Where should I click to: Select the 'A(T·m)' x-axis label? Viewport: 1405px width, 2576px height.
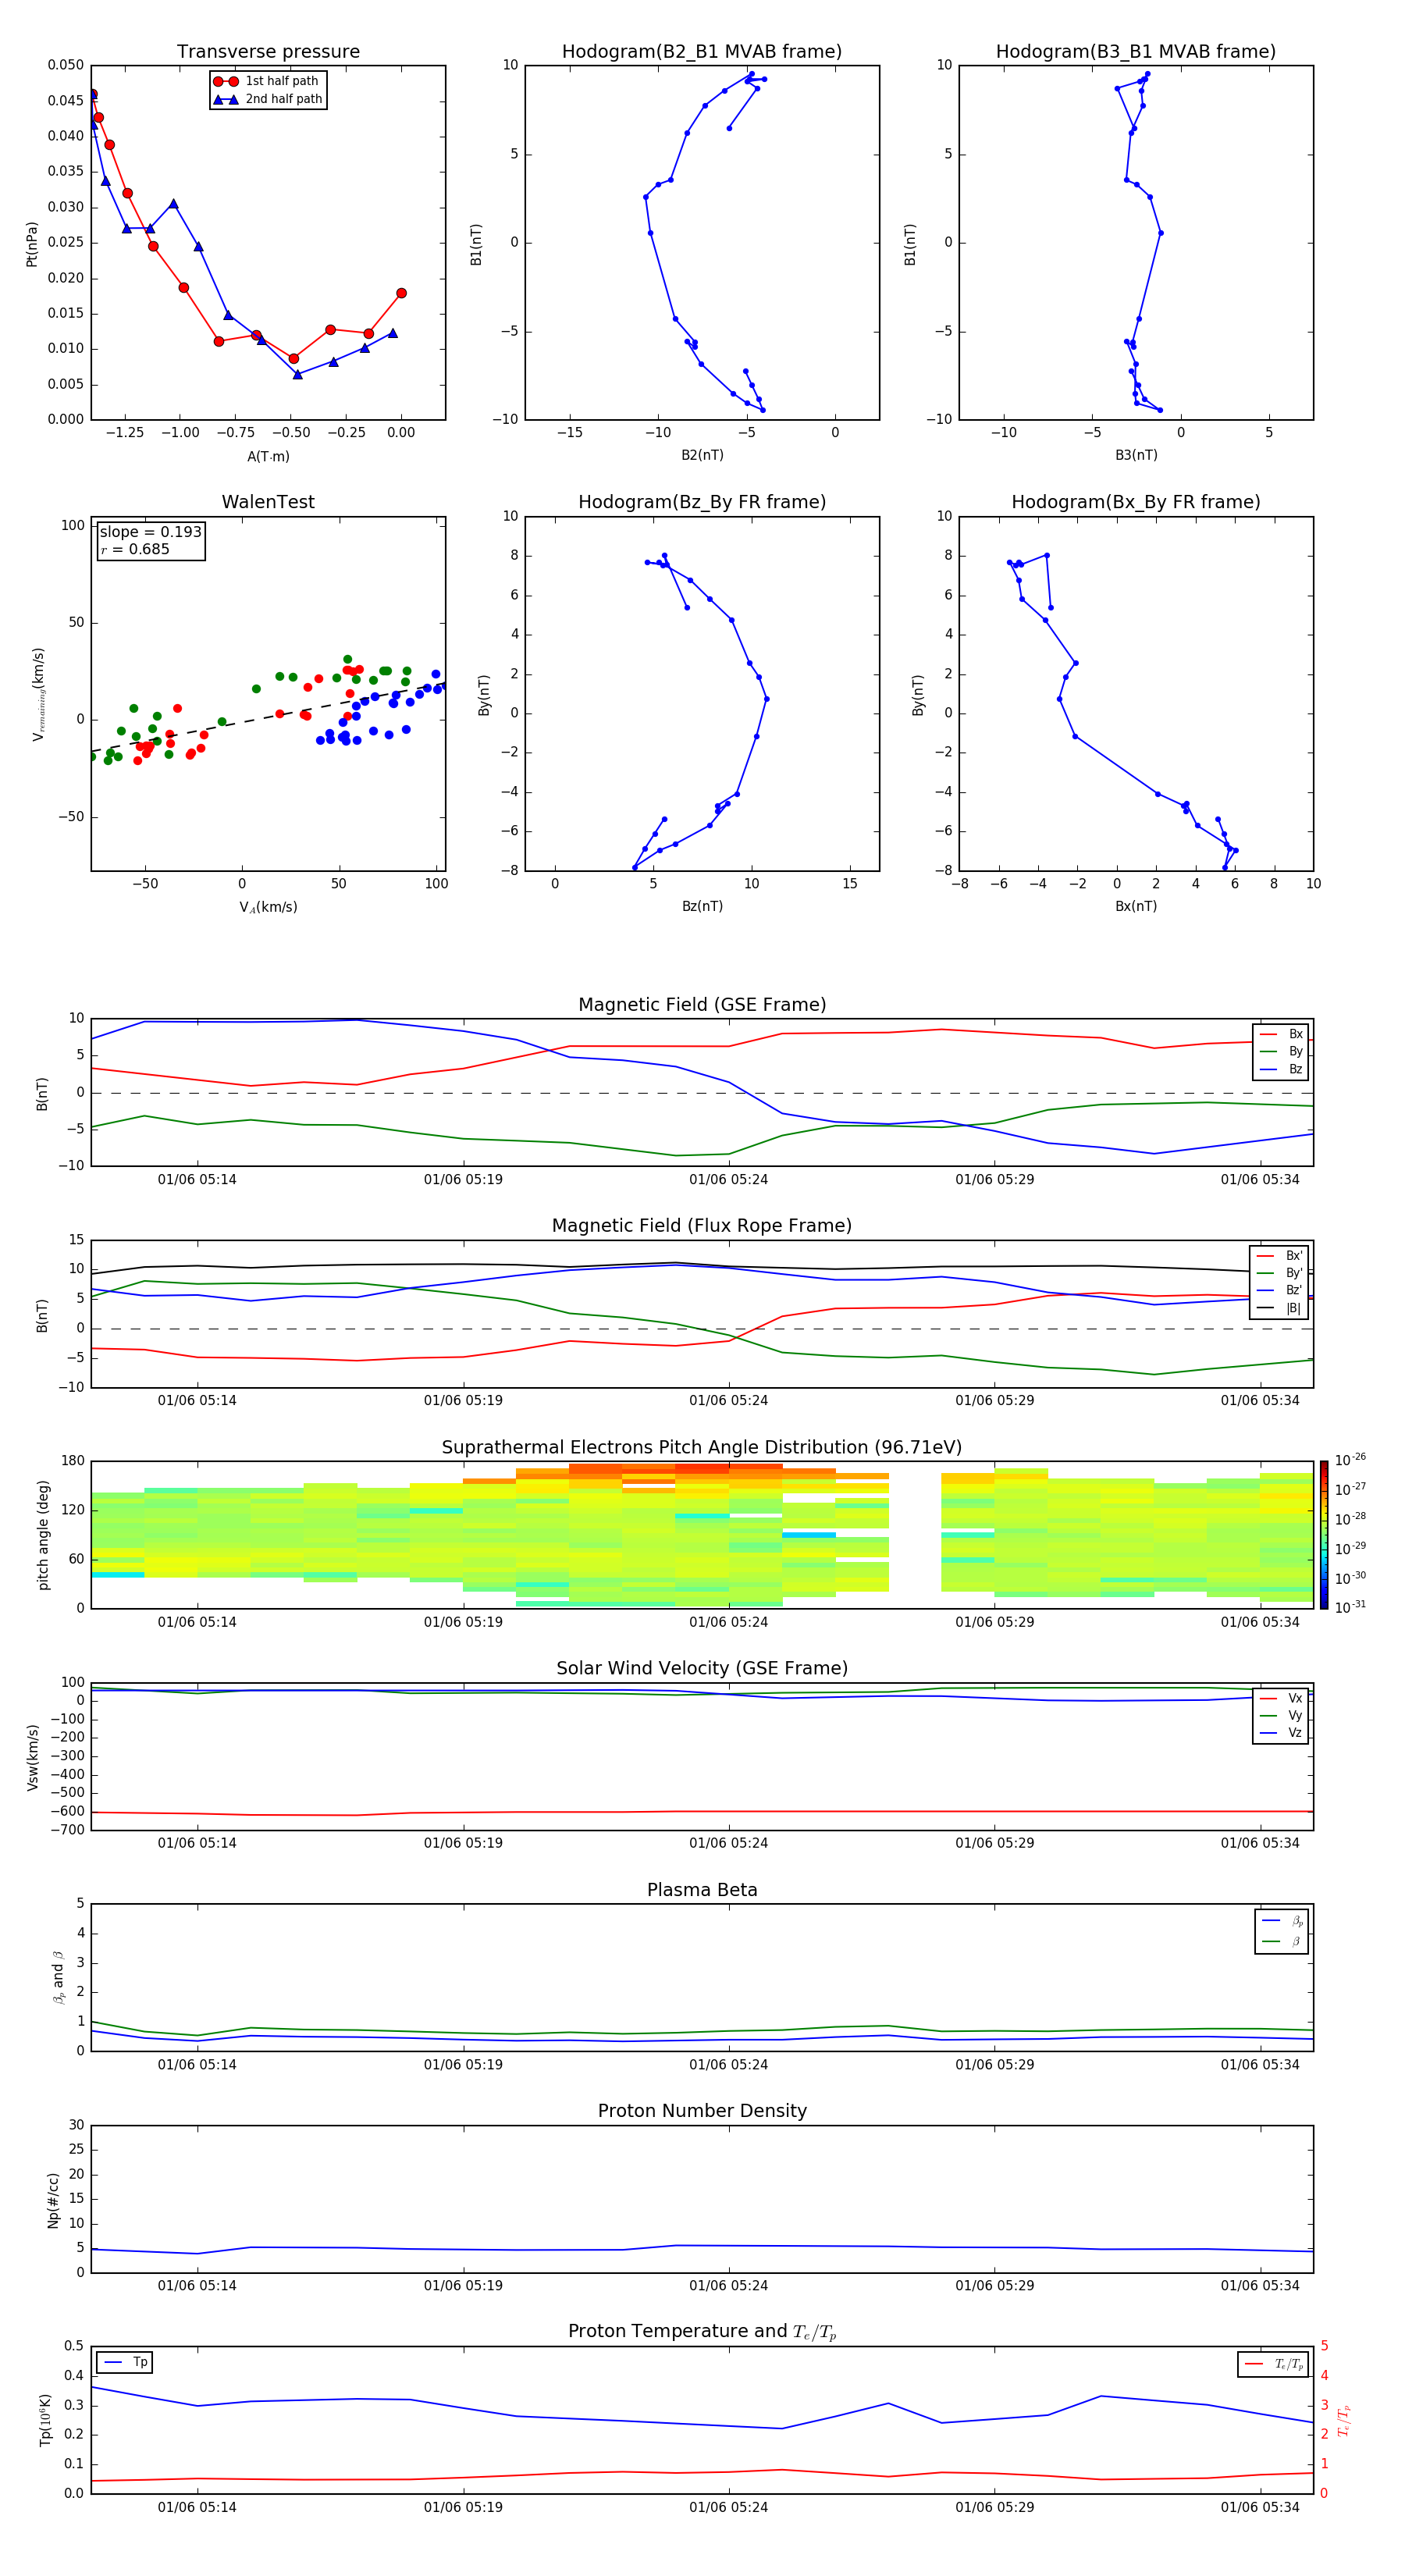coord(268,457)
